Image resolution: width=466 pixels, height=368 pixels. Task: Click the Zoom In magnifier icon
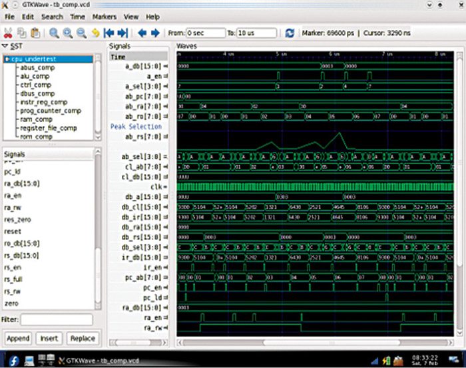[x=67, y=33]
